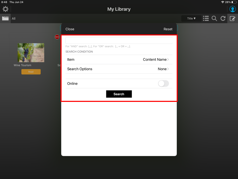Tap the battery indicator in status bar
238x179 pixels.
(234, 2)
